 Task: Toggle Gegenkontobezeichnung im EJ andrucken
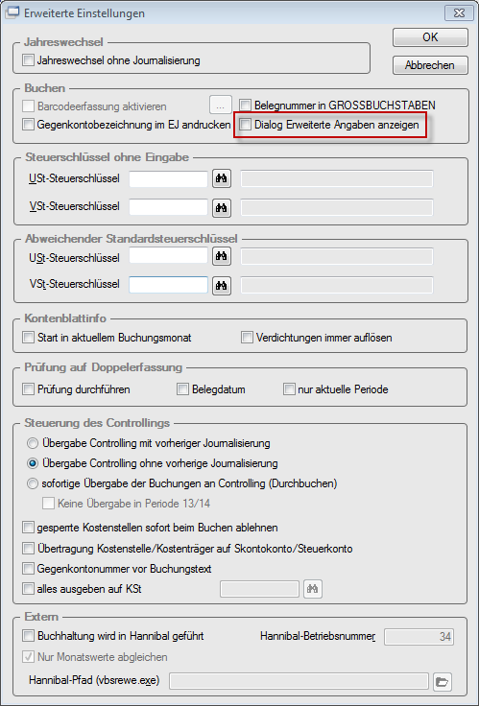click(x=29, y=125)
